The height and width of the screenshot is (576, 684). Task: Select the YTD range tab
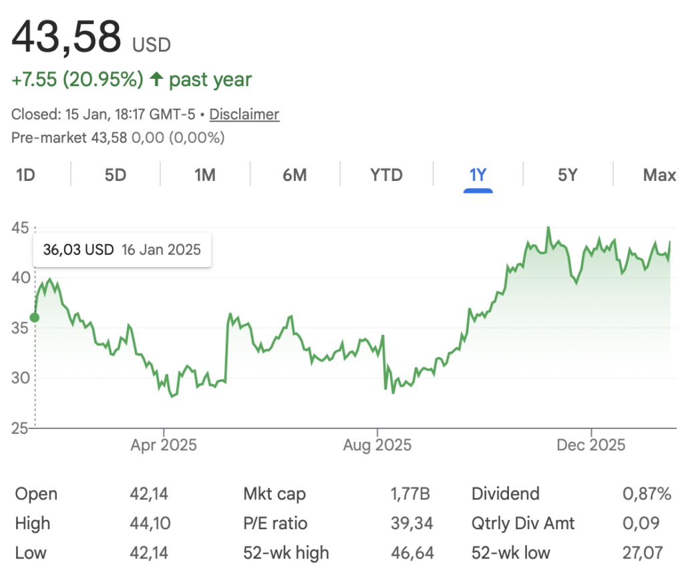coord(387,176)
